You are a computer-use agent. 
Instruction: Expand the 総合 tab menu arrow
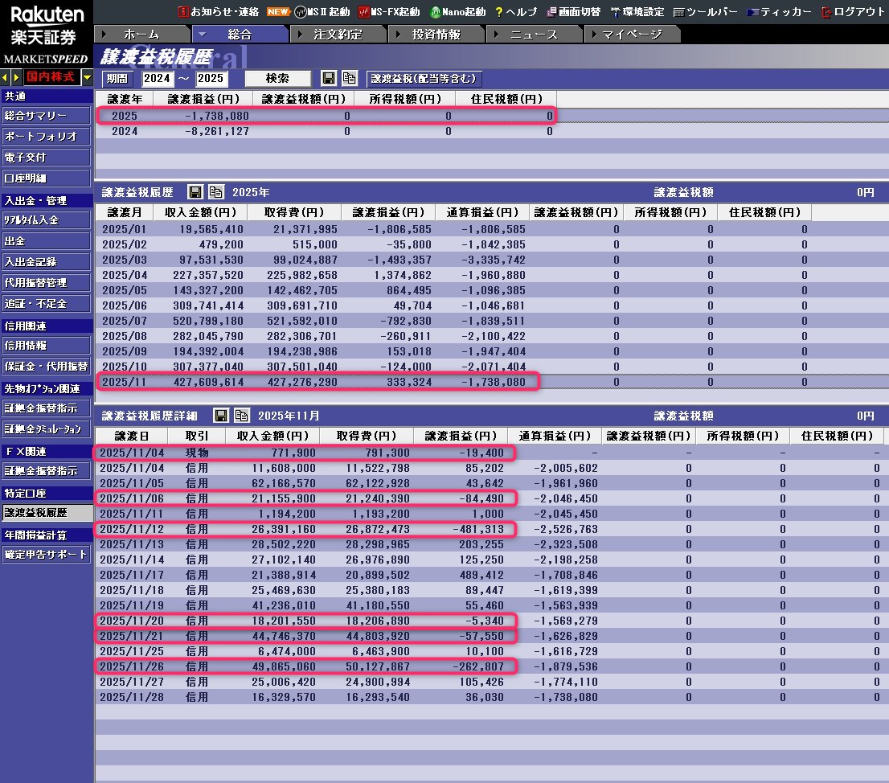pyautogui.click(x=202, y=34)
